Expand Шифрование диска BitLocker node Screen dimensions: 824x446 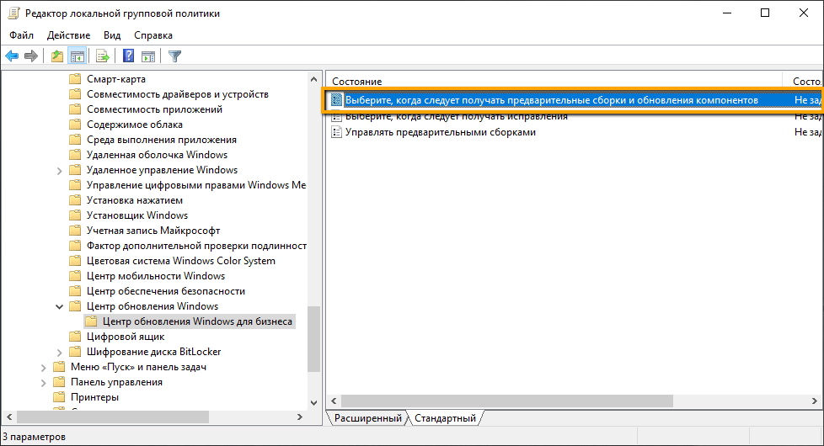click(59, 352)
